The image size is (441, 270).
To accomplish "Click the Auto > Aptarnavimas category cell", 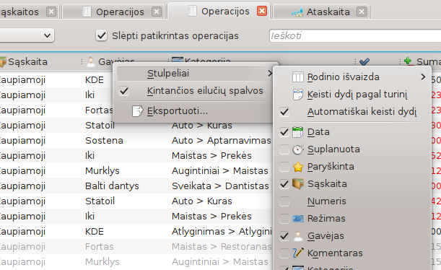I will click(x=221, y=140).
